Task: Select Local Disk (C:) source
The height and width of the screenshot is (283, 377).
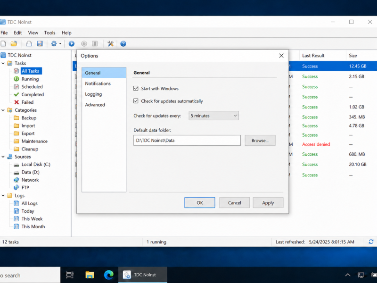Action: click(36, 164)
